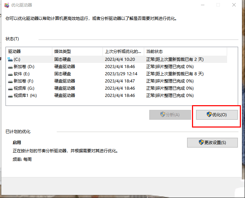Select the 软件 (E:) drive icon
The height and width of the screenshot is (198, 245).
[10, 74]
